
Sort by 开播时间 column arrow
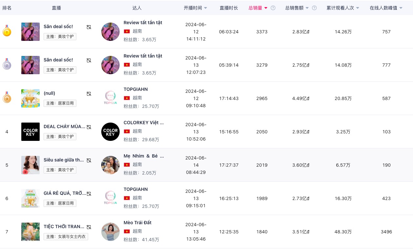pos(206,8)
